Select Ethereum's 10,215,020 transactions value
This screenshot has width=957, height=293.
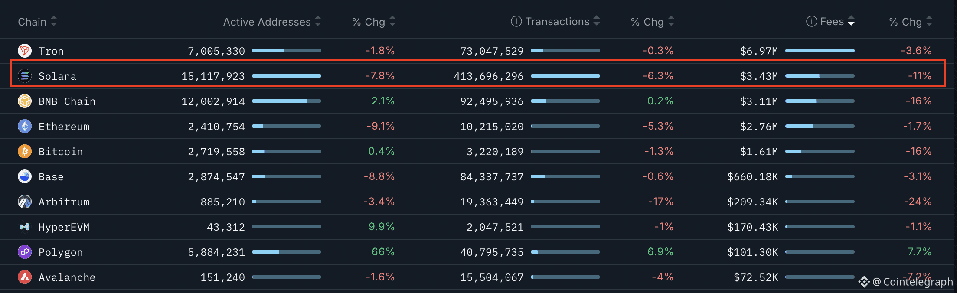(492, 127)
